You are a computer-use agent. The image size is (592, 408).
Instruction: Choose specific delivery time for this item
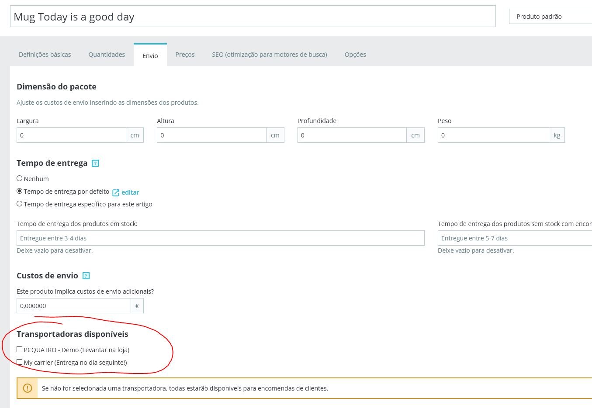pos(20,204)
